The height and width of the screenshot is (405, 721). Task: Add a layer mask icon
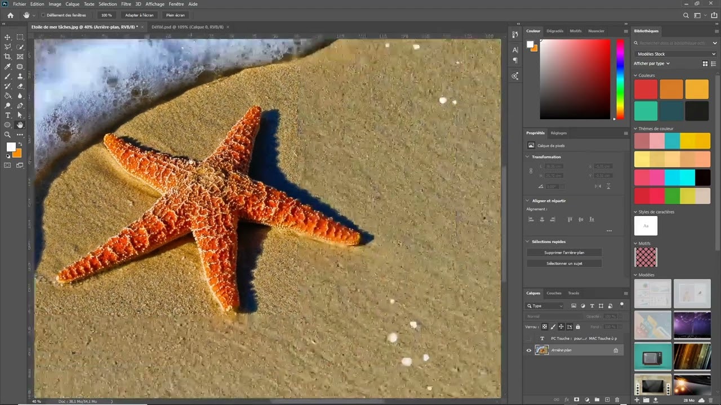577,400
